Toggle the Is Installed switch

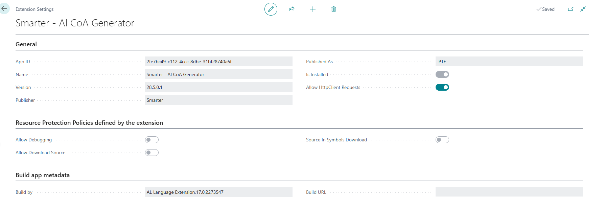[x=442, y=74]
